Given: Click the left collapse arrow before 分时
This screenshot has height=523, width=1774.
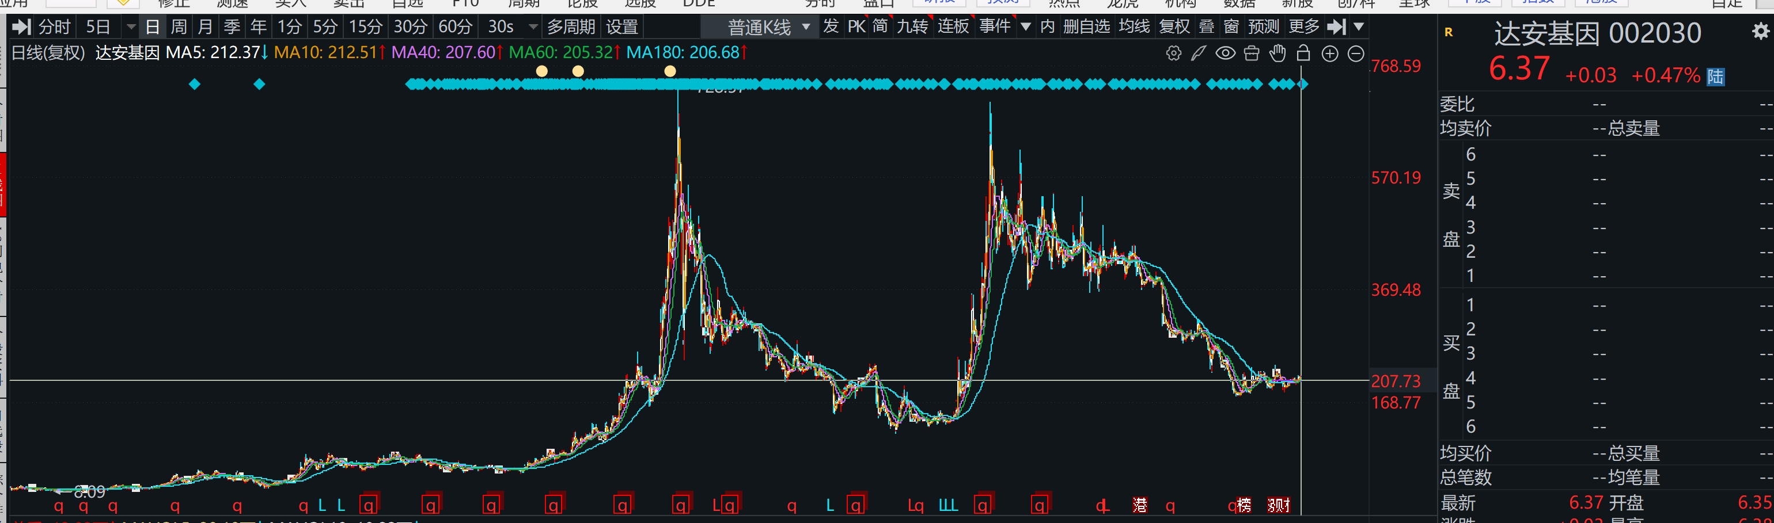Looking at the screenshot, I should click(21, 27).
